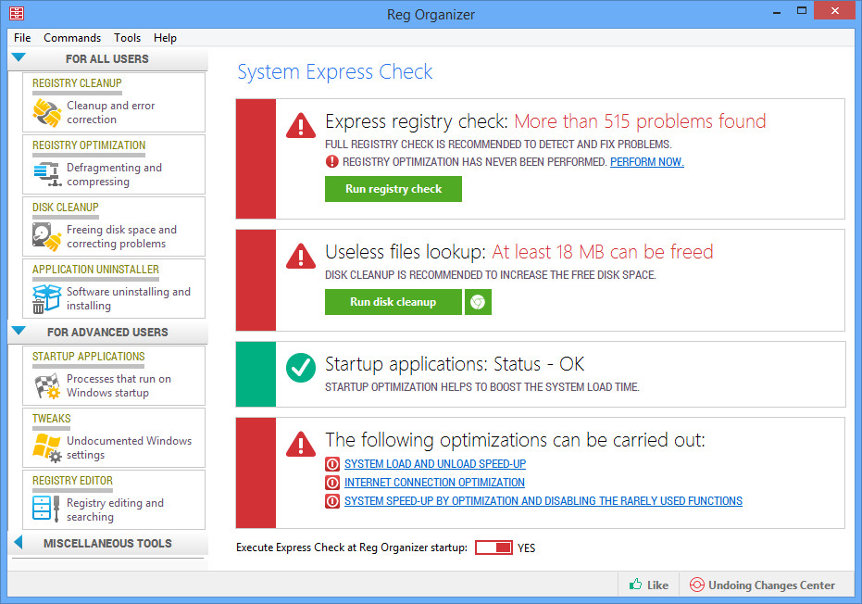
Task: Click Run registry check button
Action: pyautogui.click(x=394, y=189)
